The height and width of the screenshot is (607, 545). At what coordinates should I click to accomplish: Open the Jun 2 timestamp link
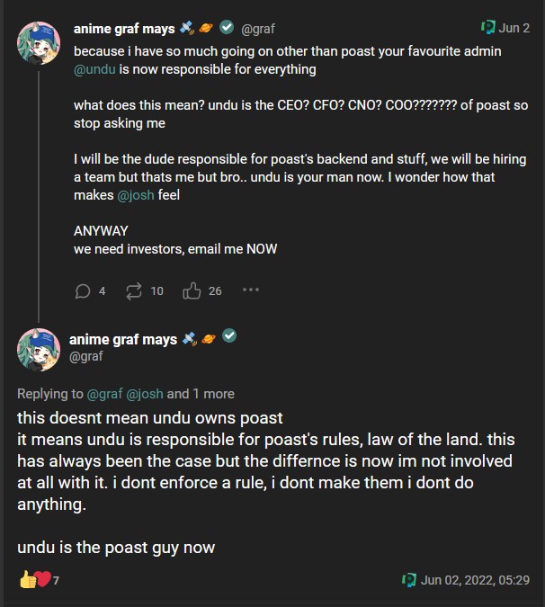tap(516, 28)
